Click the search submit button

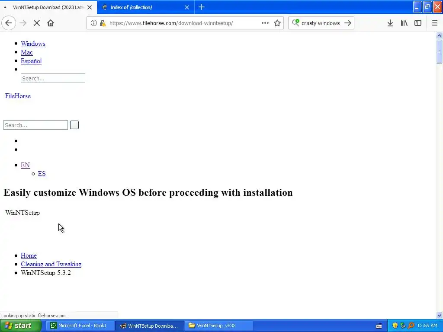pos(74,125)
